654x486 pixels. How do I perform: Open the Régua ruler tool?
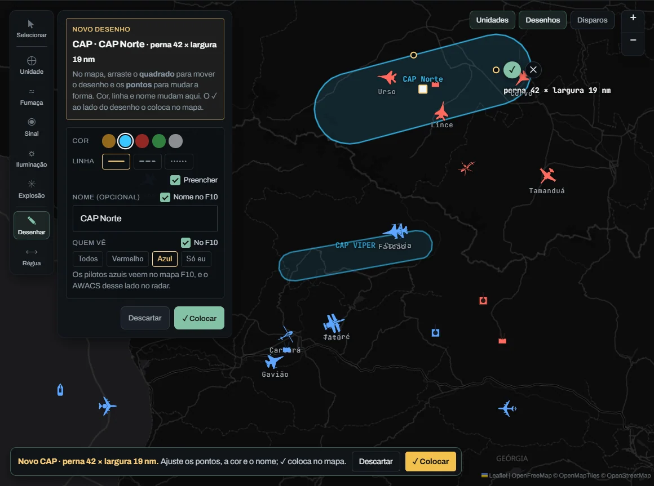(31, 257)
